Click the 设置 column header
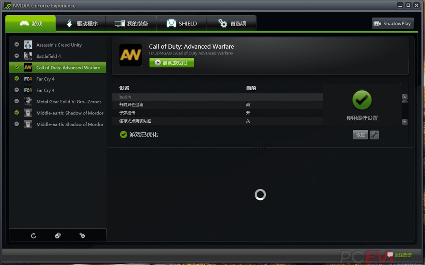This screenshot has height=265, width=425. pos(124,88)
